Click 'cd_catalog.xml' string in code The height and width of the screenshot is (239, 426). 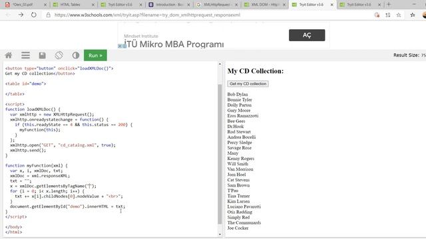point(77,145)
